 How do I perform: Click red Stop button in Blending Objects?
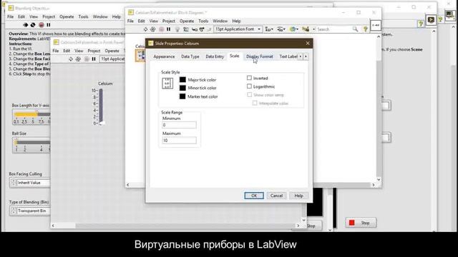[x=361, y=223]
